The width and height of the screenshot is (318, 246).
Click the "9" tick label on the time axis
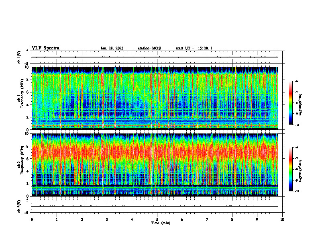pyautogui.click(x=257, y=219)
